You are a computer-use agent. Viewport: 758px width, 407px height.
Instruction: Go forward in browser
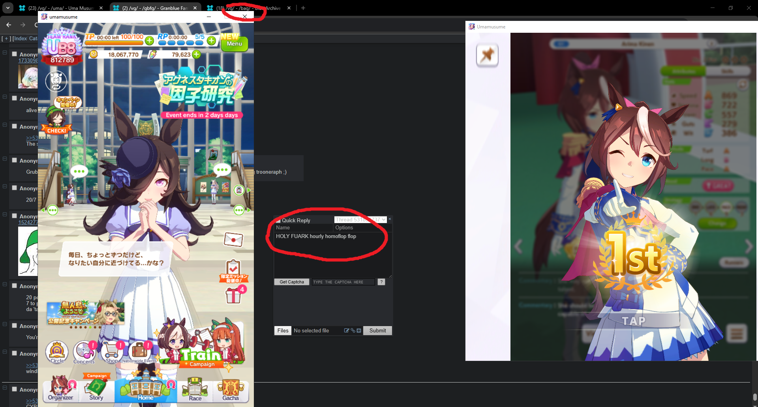tap(23, 25)
